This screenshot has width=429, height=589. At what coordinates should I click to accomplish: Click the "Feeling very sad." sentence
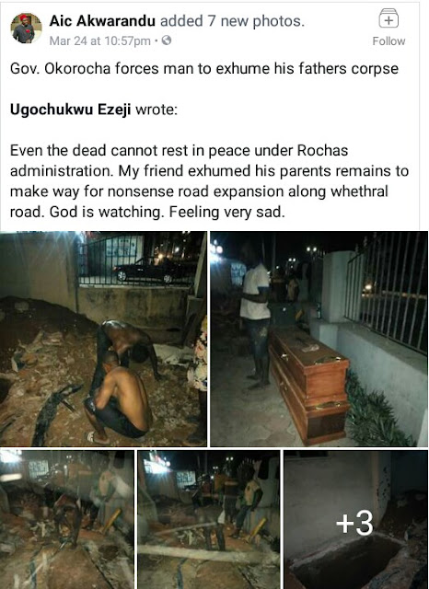pos(226,213)
